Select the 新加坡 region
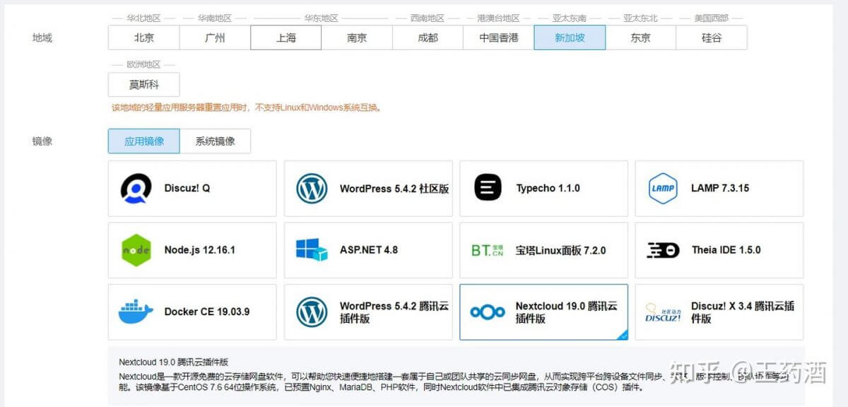 click(570, 38)
